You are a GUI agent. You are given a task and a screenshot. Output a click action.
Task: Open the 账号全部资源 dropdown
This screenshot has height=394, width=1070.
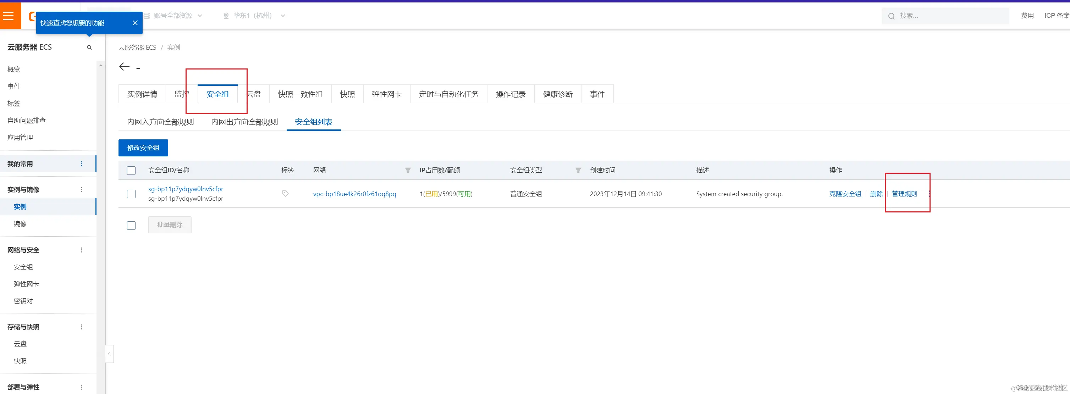click(173, 16)
